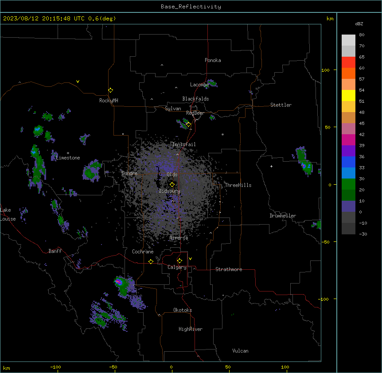Click the Calgary city label

tap(177, 267)
